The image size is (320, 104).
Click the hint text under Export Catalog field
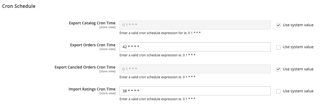point(160,33)
